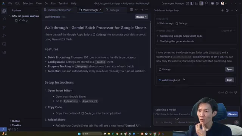Close the GAS Gemini Analysis Script panel
242x136 pixels.
coord(236,10)
